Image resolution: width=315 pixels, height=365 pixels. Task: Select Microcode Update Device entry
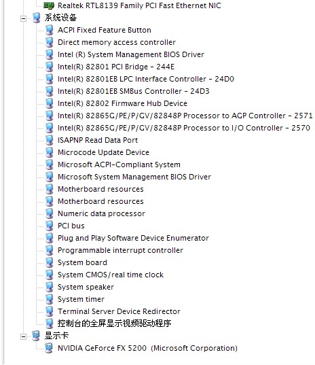[x=103, y=152]
